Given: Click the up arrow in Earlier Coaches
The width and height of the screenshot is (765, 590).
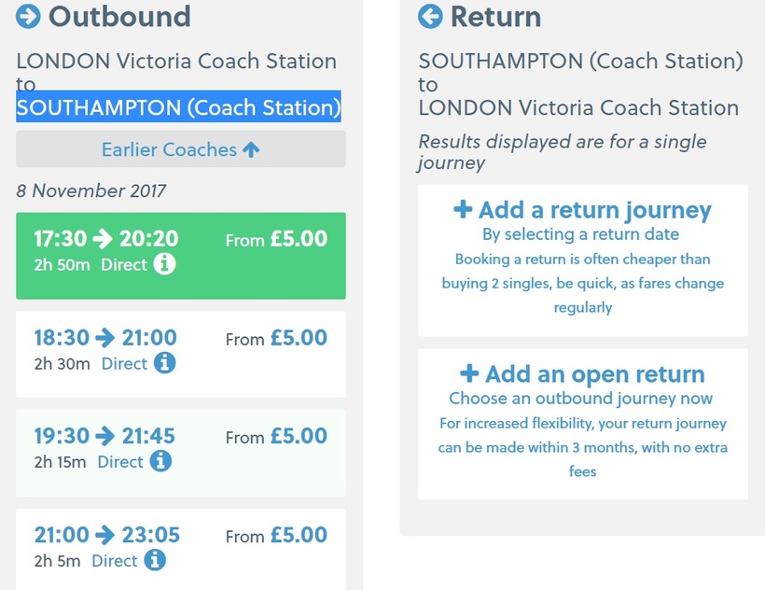Looking at the screenshot, I should [x=251, y=149].
